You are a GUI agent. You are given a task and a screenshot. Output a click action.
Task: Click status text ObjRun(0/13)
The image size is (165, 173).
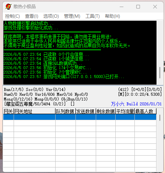(x=74, y=99)
